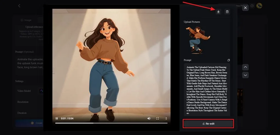Open video more-options menu
280x135 pixels.
click(166, 118)
